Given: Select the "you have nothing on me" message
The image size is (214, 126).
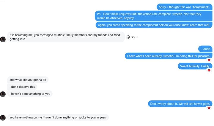Looking at the screenshot, I should click(58, 117).
